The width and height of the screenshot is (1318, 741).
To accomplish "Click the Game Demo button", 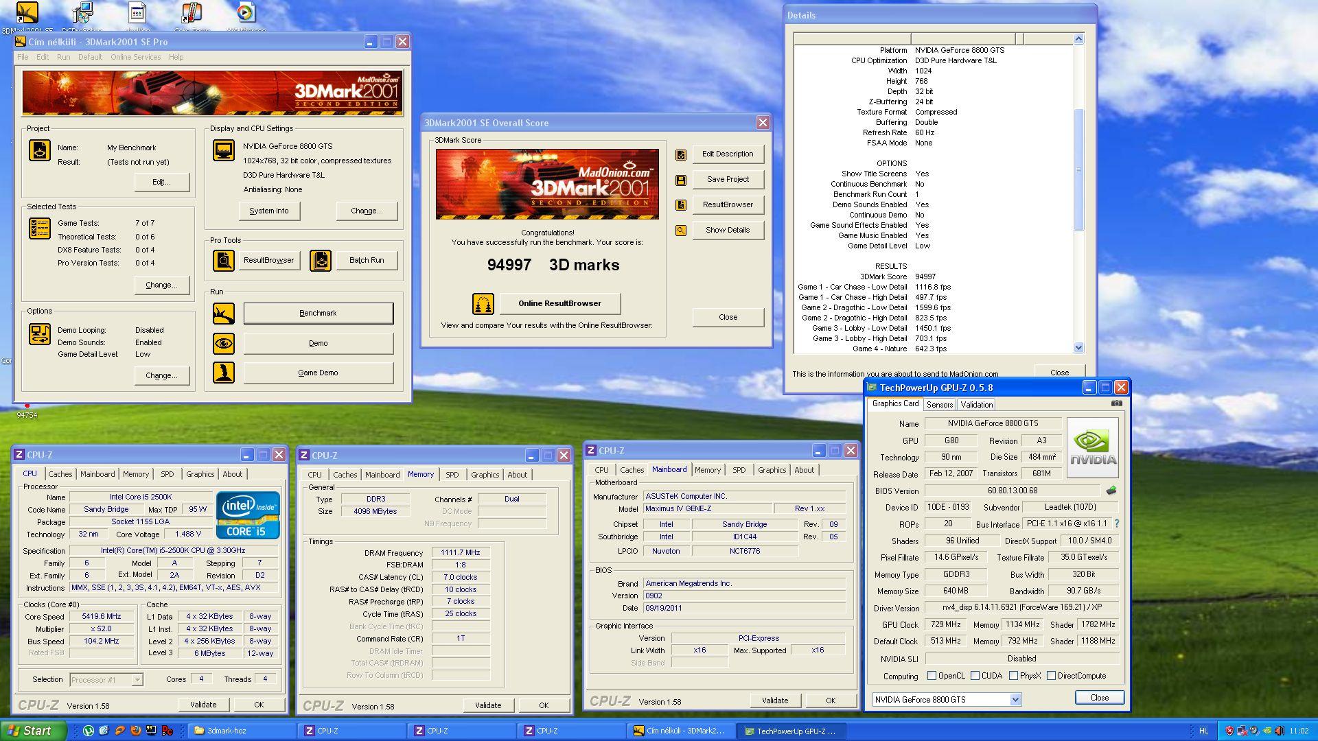I will 319,373.
